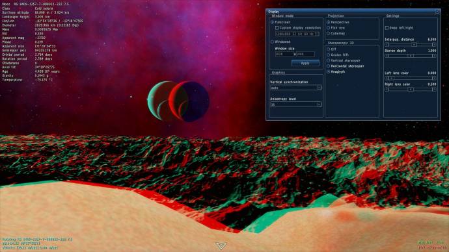This screenshot has height=252, width=449.
Task: Enable Custom display resolution checkbox
Action: point(277,28)
